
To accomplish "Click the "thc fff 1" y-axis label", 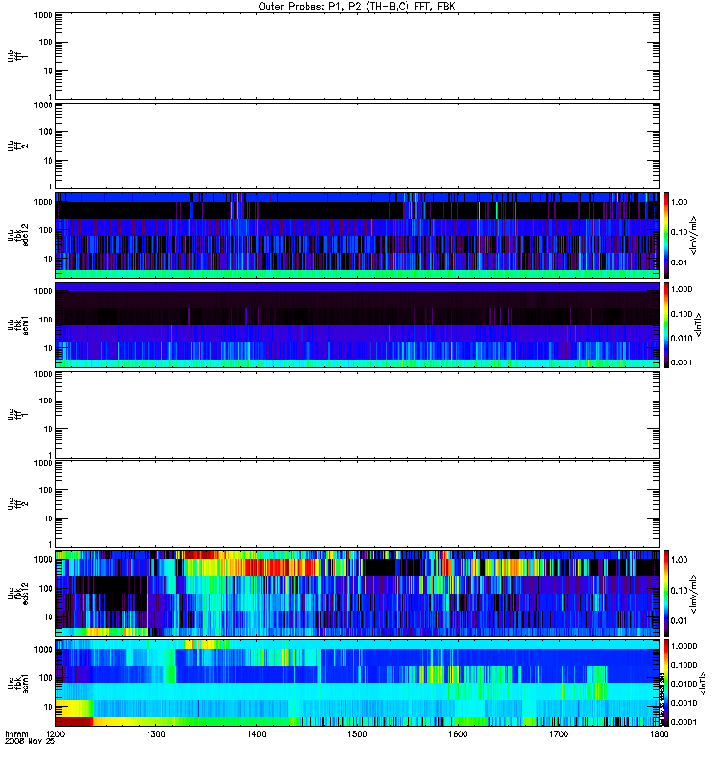I will 17,415.
